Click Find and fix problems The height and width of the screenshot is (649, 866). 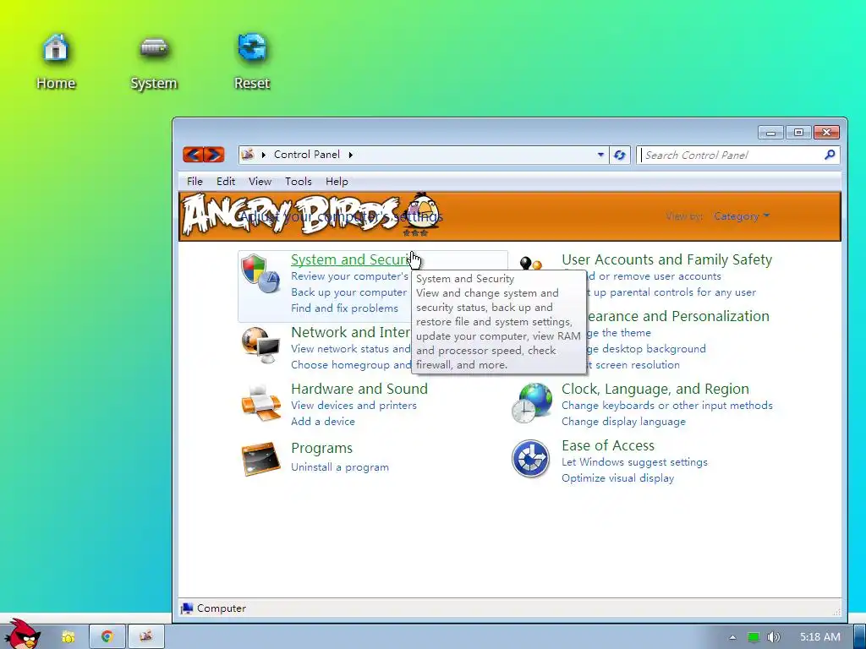pyautogui.click(x=344, y=308)
